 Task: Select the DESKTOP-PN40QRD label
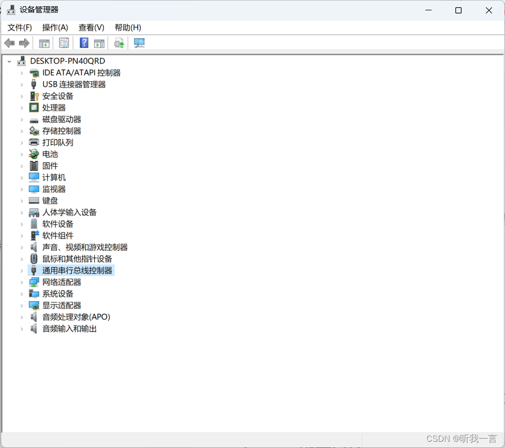(68, 61)
